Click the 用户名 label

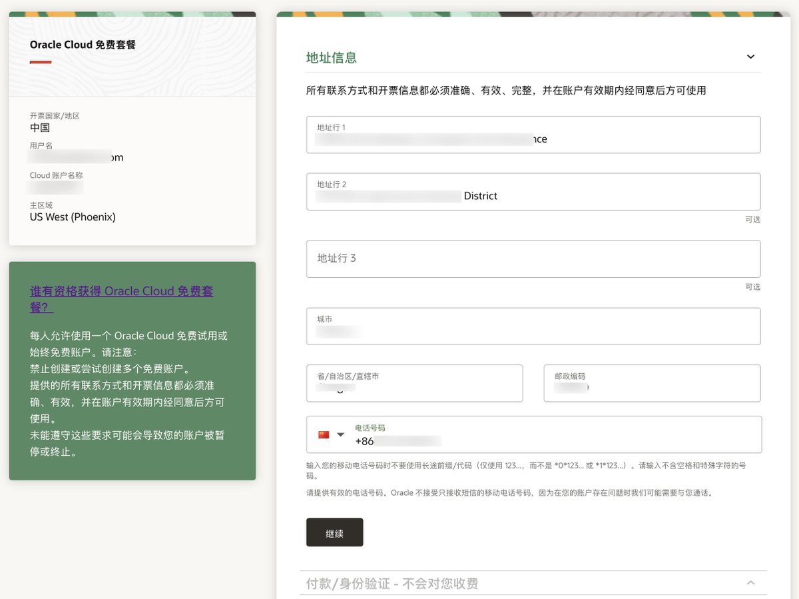[41, 145]
